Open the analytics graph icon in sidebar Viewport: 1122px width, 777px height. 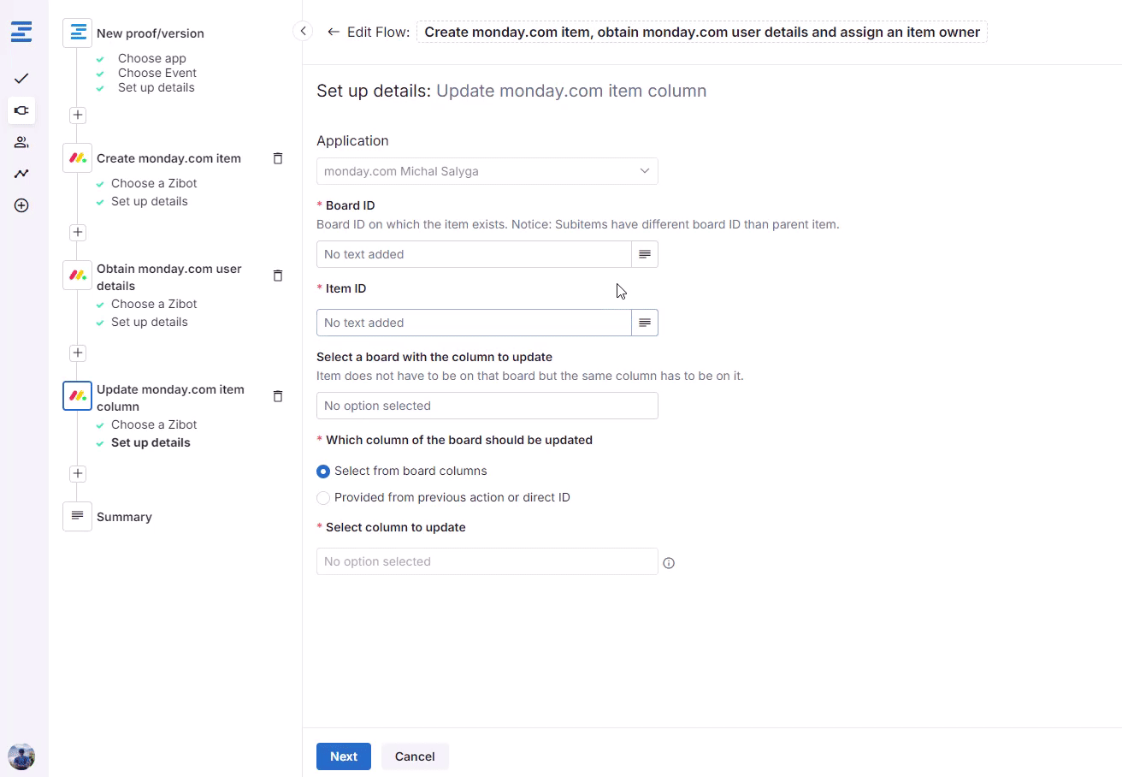(21, 174)
